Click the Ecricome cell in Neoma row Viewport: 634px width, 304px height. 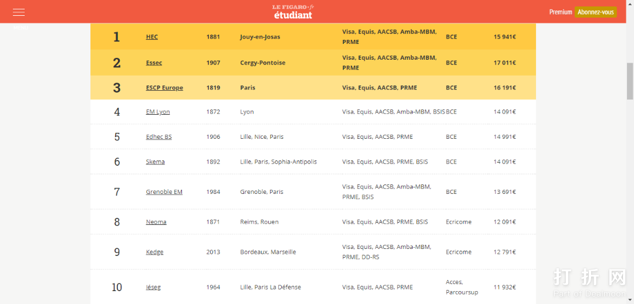tap(458, 222)
